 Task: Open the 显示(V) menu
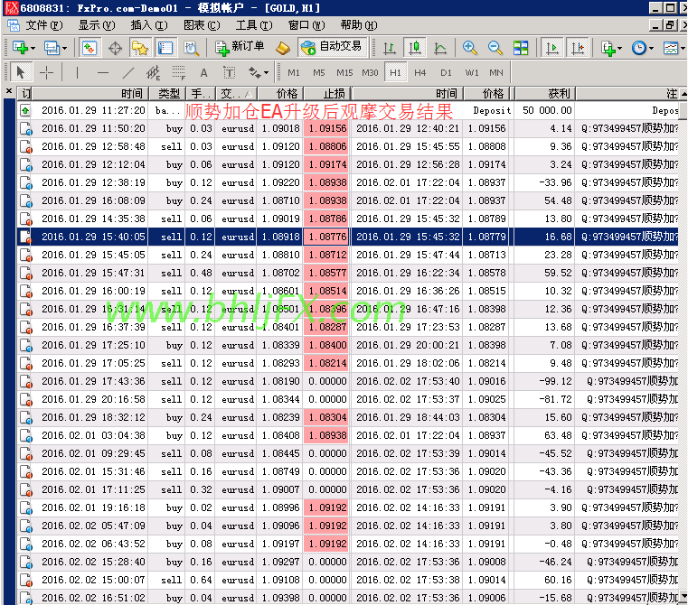tap(97, 25)
